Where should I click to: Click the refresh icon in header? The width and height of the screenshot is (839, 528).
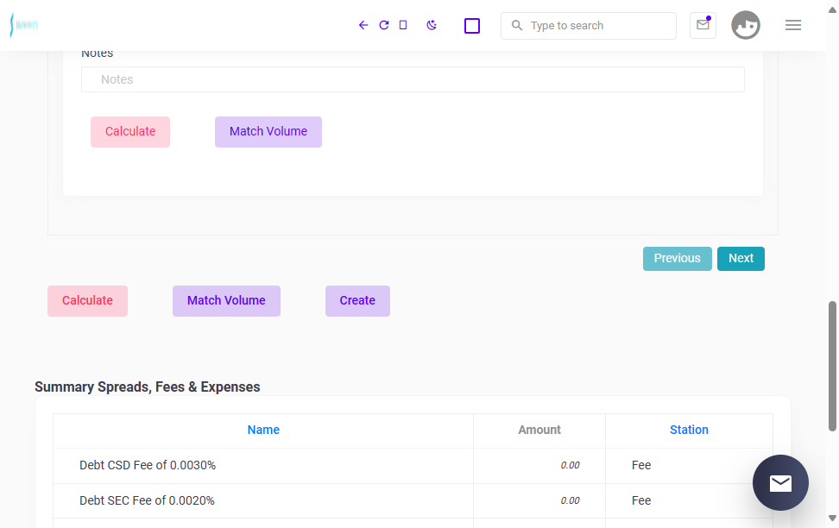383,25
